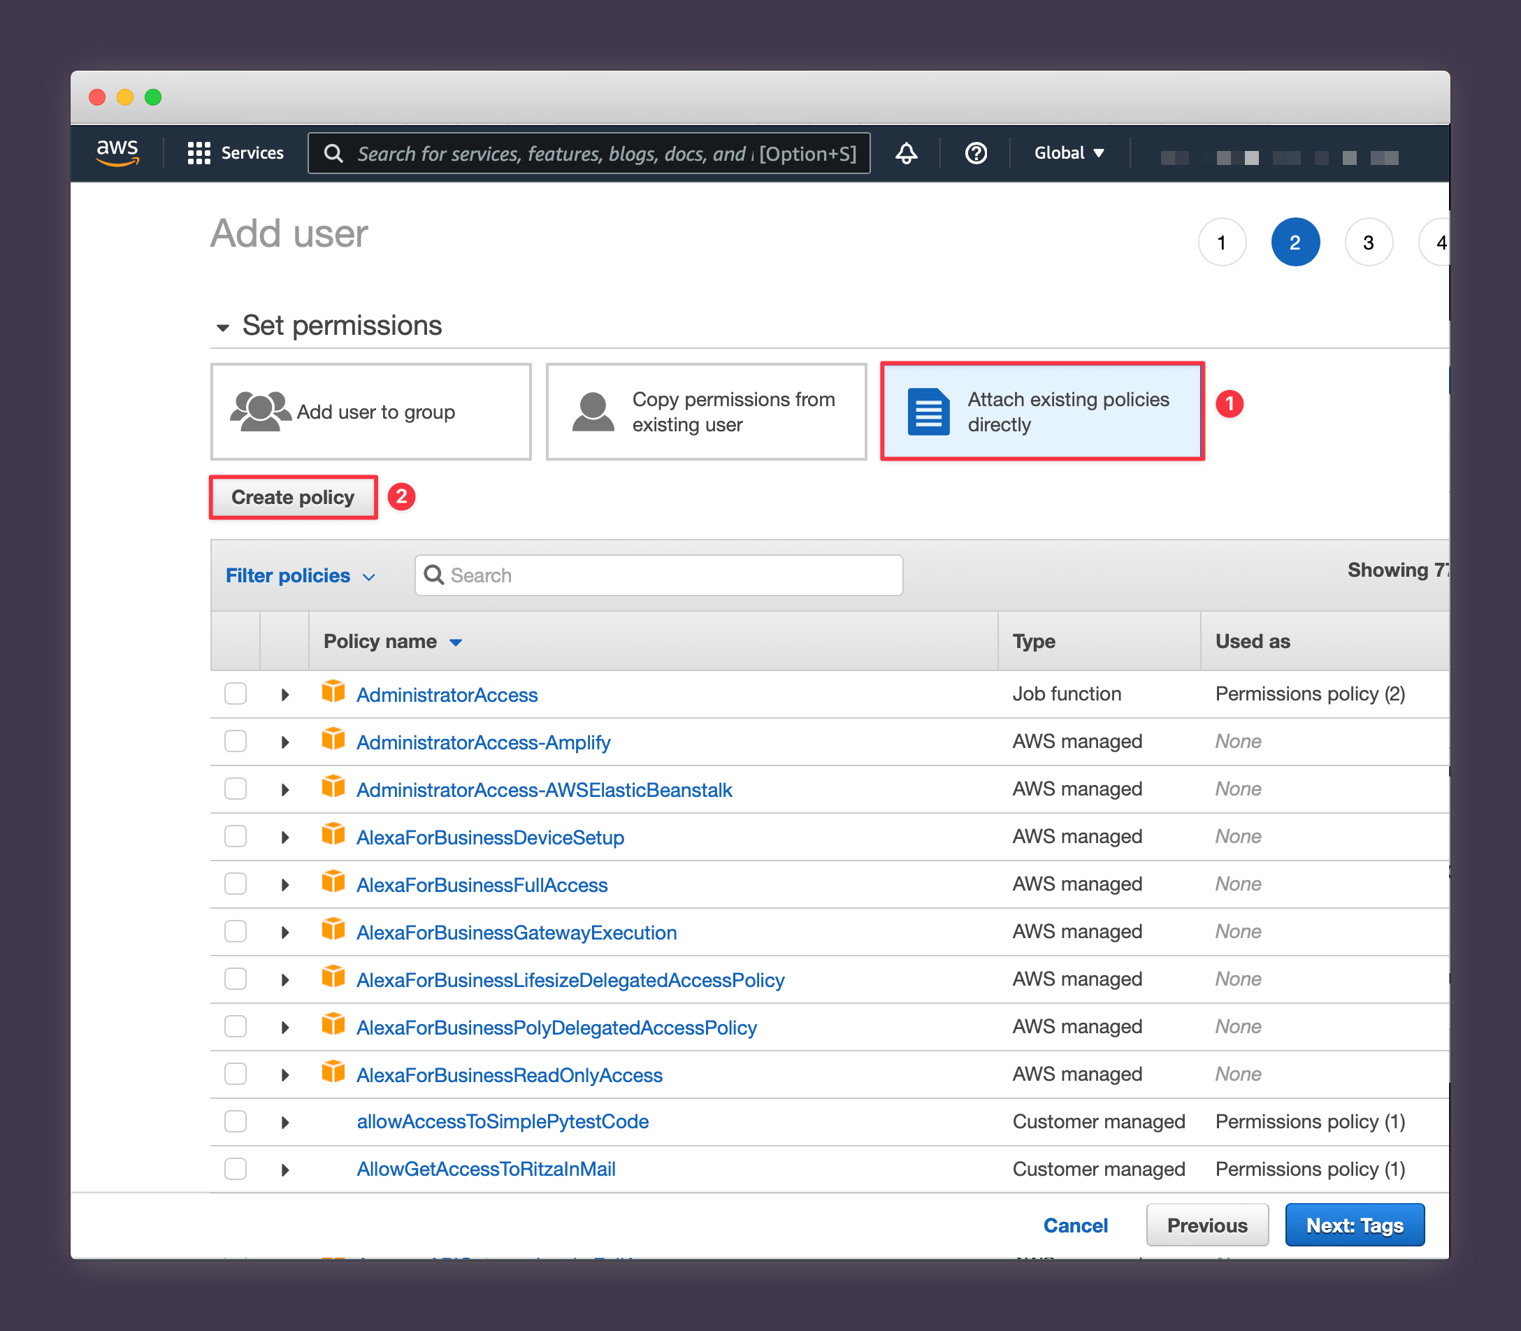Click the AdministratorAccess-AWSElasticBeanstalk box icon
The image size is (1521, 1331).
coord(333,786)
